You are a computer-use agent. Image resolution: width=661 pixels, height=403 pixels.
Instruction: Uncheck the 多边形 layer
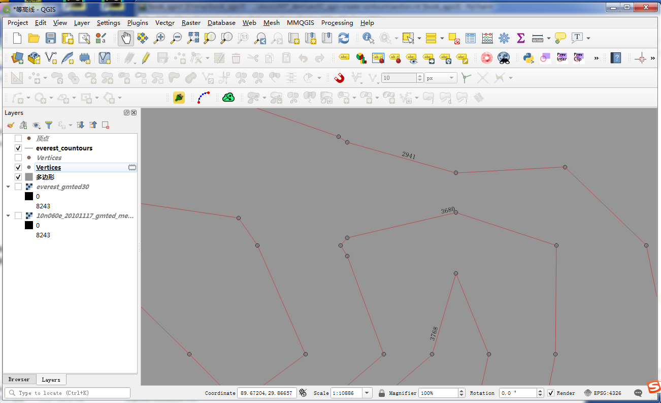coord(18,177)
